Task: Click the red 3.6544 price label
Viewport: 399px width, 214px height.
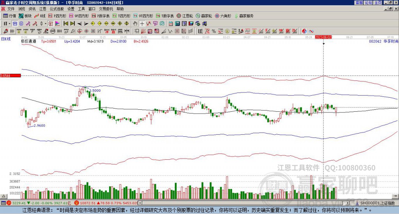Action: tap(11, 76)
